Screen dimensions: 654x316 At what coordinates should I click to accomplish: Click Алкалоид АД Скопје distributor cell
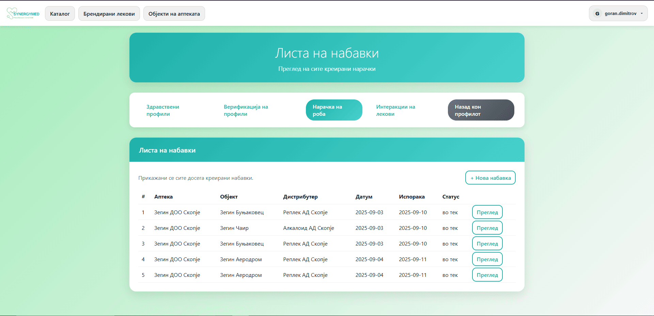click(308, 228)
